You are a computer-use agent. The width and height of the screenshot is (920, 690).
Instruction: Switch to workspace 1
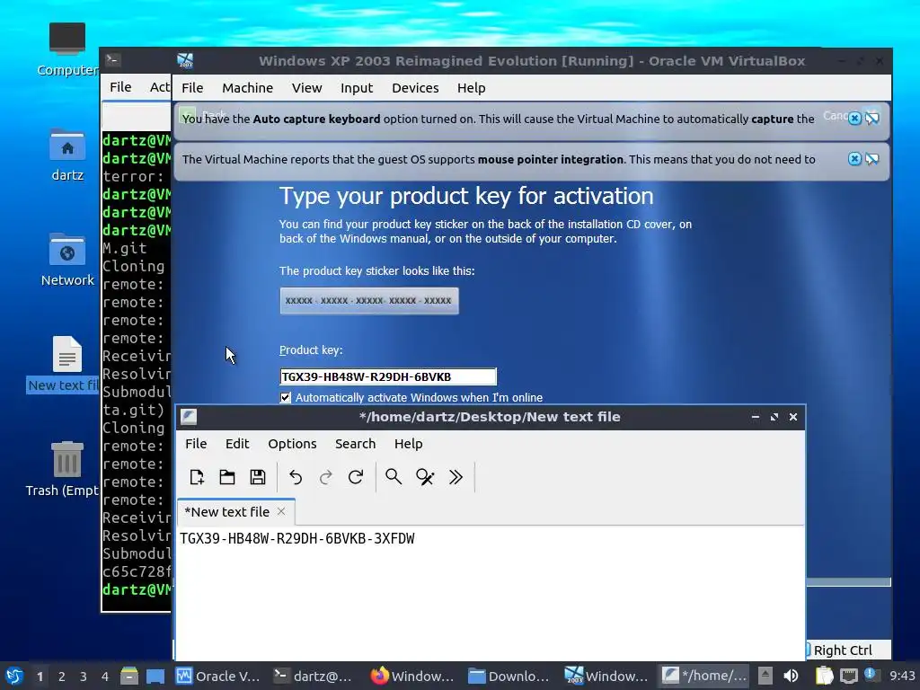40,677
